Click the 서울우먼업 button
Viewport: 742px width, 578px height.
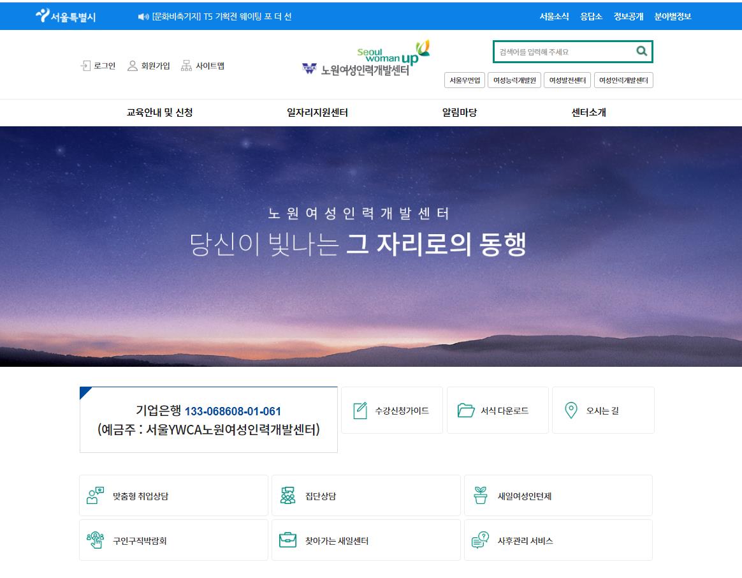tap(465, 80)
